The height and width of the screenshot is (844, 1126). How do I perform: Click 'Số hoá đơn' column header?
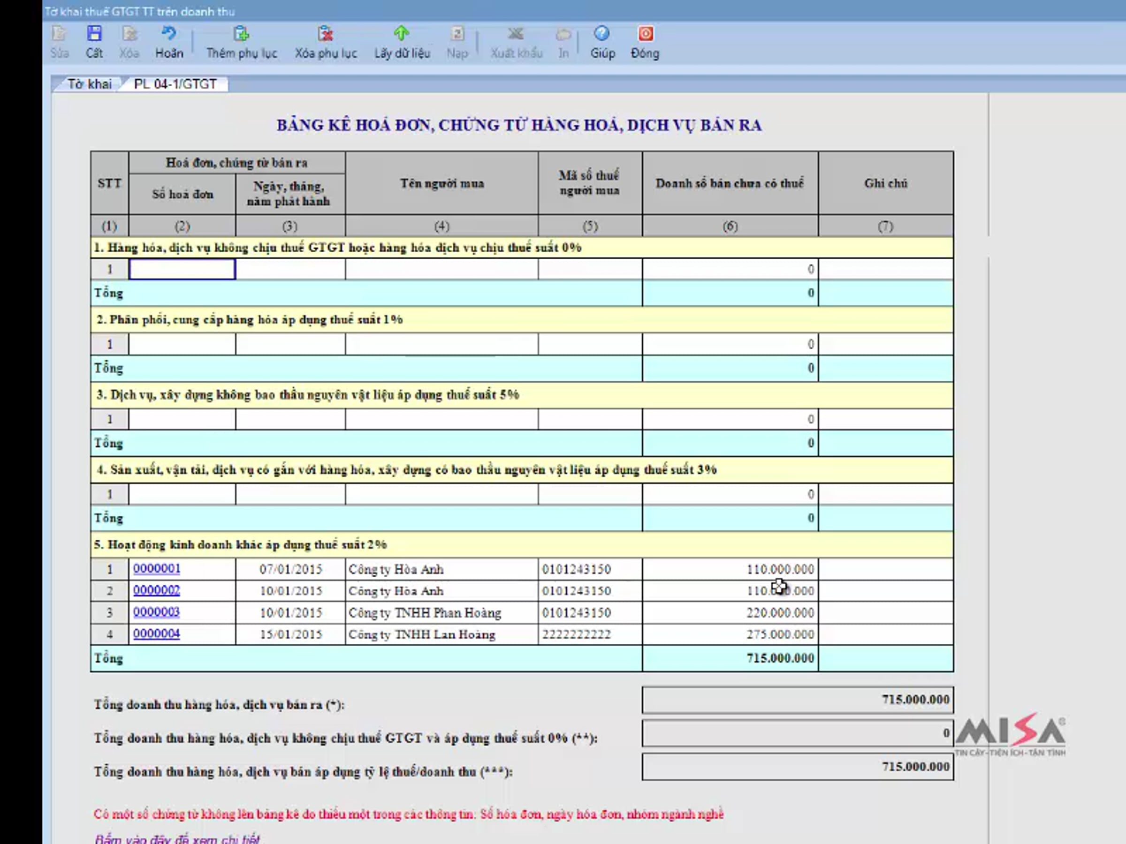182,194
